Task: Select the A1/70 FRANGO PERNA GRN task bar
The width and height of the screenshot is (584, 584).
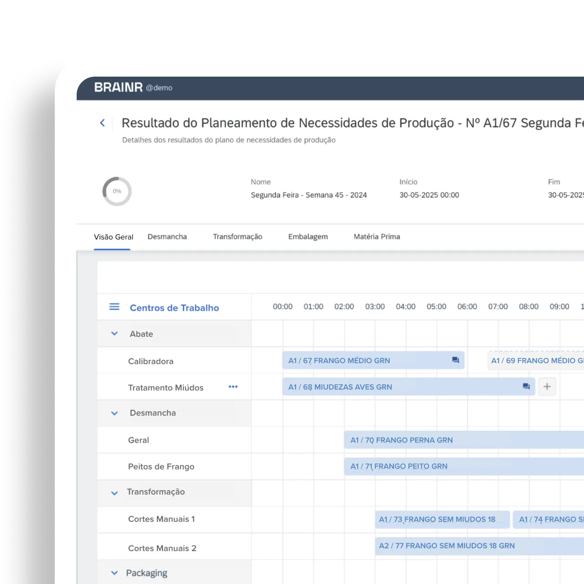Action: tap(401, 440)
